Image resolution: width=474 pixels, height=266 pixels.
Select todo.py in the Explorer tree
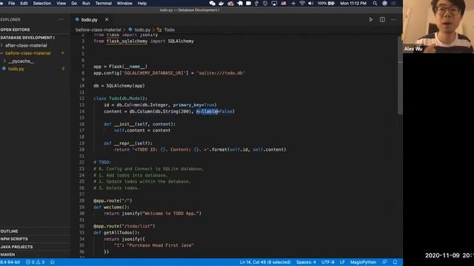tap(16, 69)
